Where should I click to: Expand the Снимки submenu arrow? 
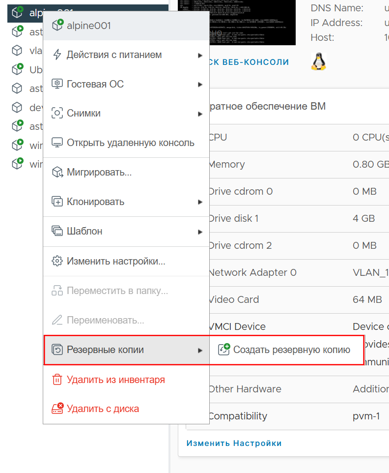tap(200, 114)
